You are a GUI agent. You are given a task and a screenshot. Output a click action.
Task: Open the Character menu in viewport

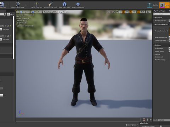tap(47, 12)
